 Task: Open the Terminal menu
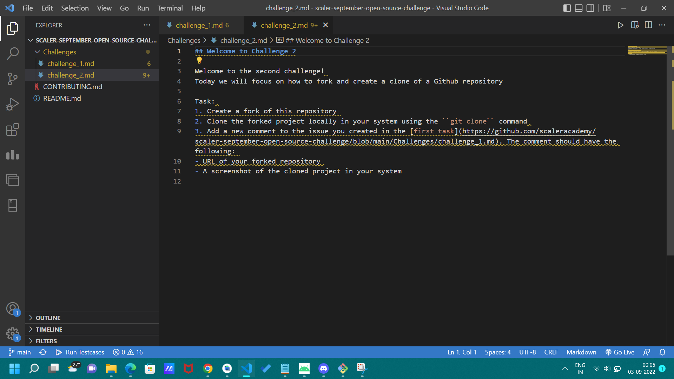pyautogui.click(x=170, y=8)
